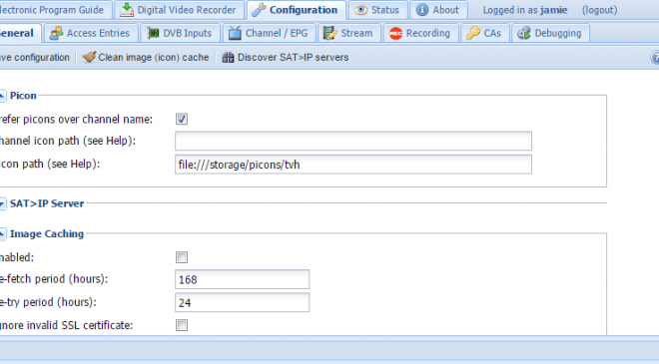The height and width of the screenshot is (364, 659).
Task: Click the logout link
Action: (x=599, y=10)
